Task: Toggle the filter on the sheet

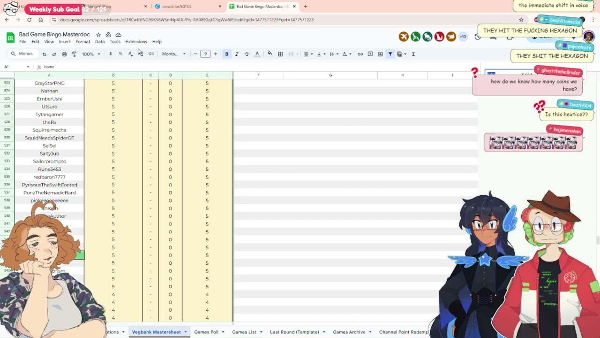Action: [x=390, y=54]
